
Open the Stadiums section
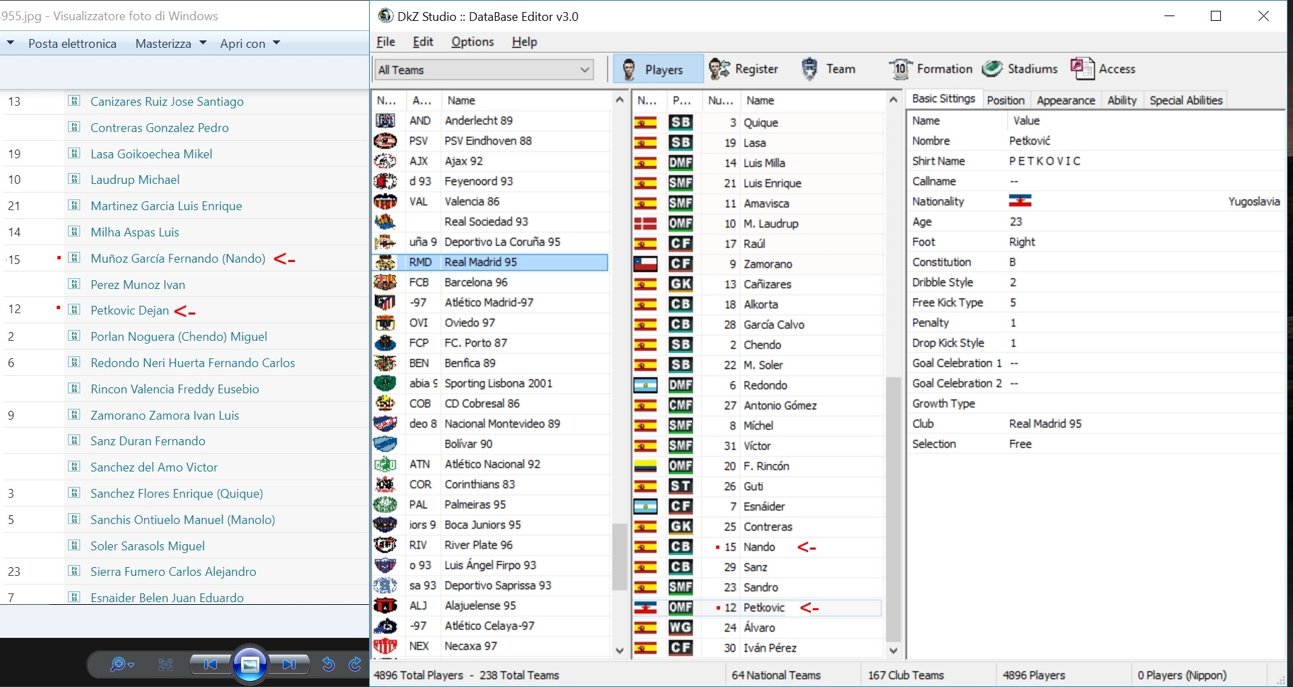point(1020,69)
